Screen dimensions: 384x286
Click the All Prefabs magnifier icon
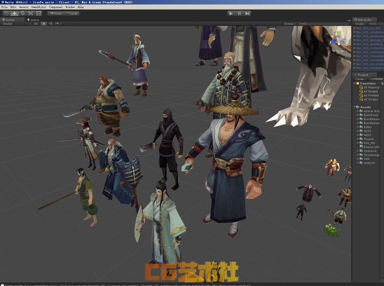(x=361, y=95)
